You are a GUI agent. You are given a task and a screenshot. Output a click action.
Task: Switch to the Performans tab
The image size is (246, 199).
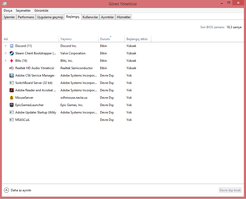click(26, 17)
